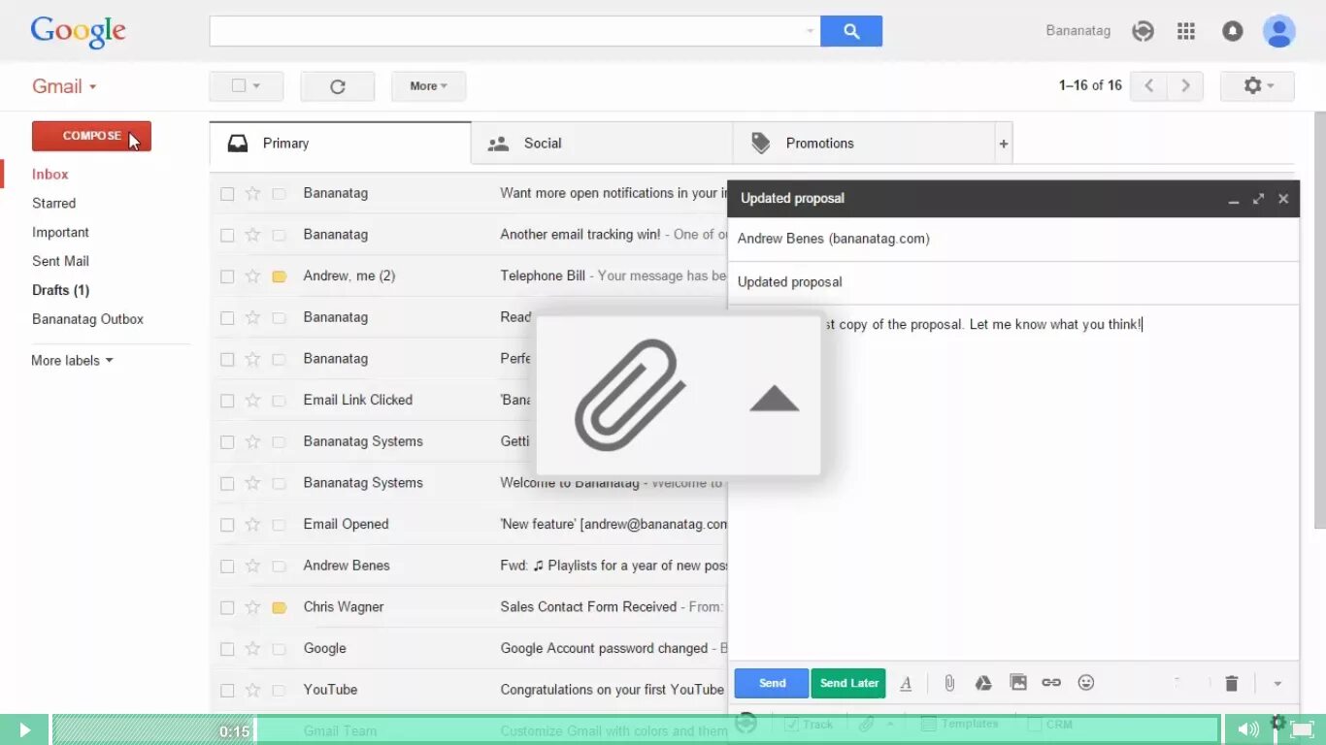Open the Bananatag Outbox label
The image size is (1326, 745).
[x=87, y=319]
